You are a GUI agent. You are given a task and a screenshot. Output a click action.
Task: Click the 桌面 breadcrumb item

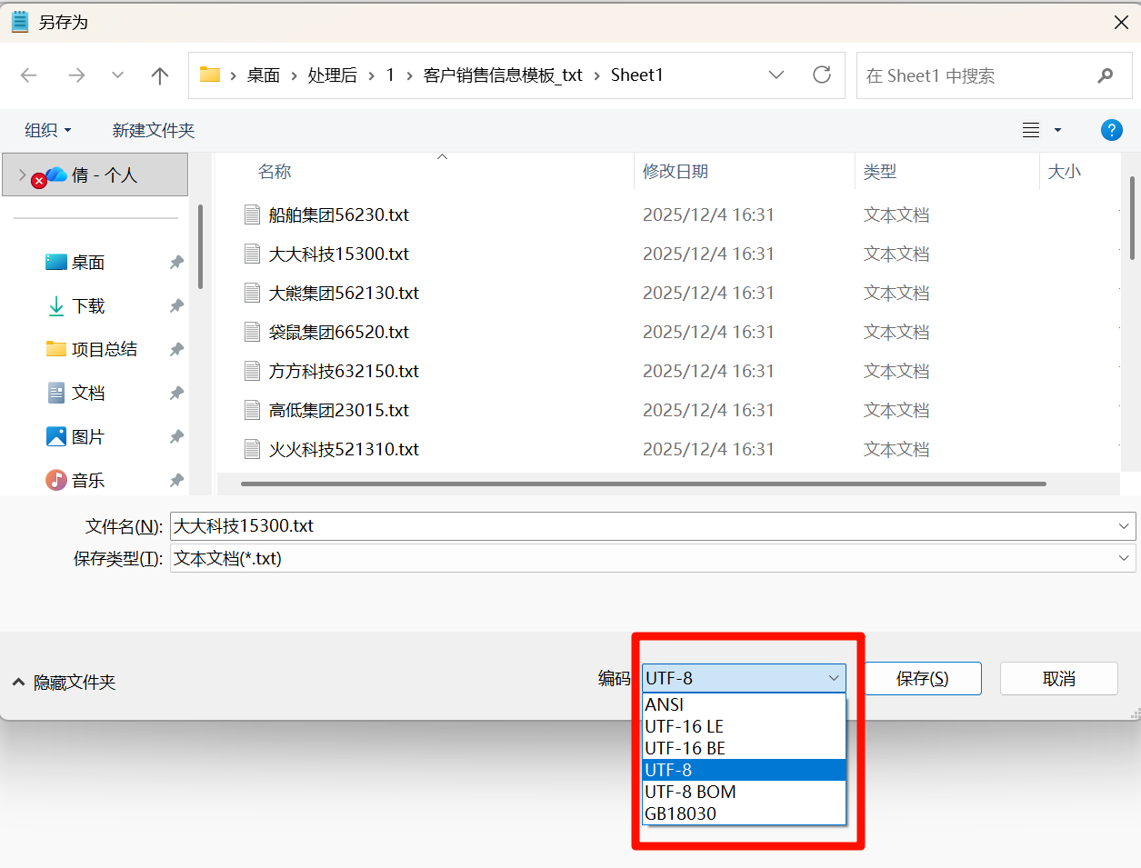click(263, 75)
